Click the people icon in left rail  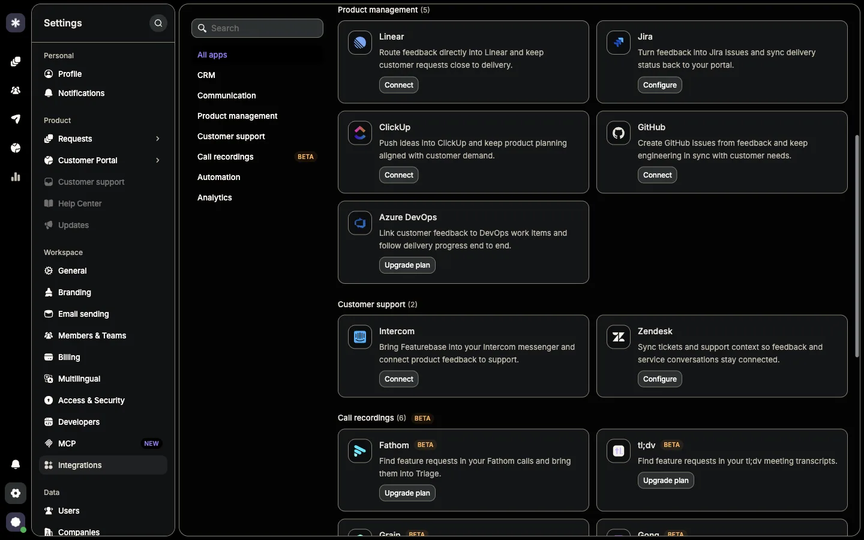coord(16,91)
